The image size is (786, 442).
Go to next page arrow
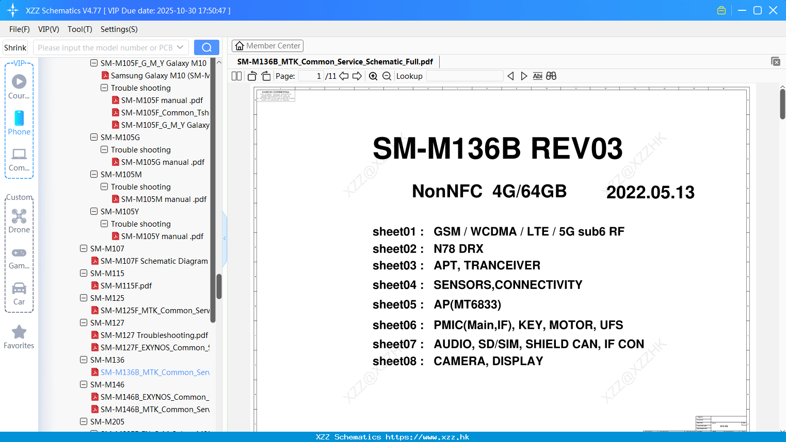click(x=357, y=76)
